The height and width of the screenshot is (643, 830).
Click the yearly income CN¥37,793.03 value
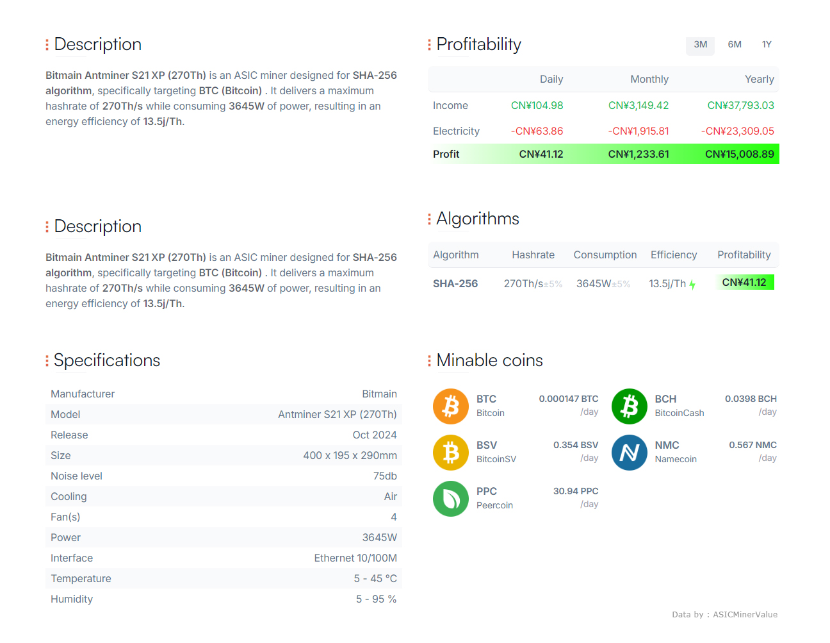tap(741, 105)
